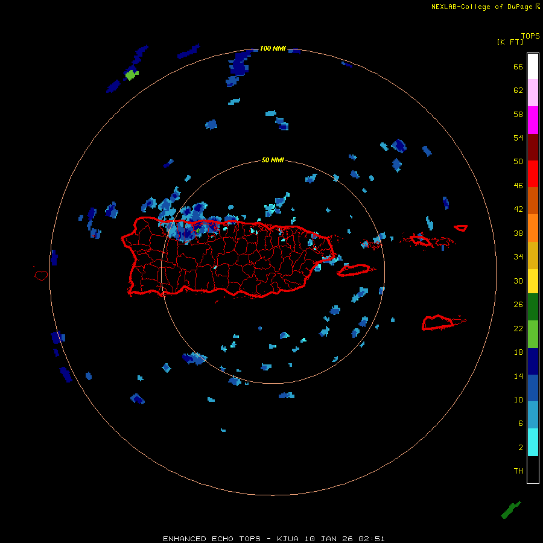Click the medium blue legend swatch
The image size is (543, 543).
(533, 388)
